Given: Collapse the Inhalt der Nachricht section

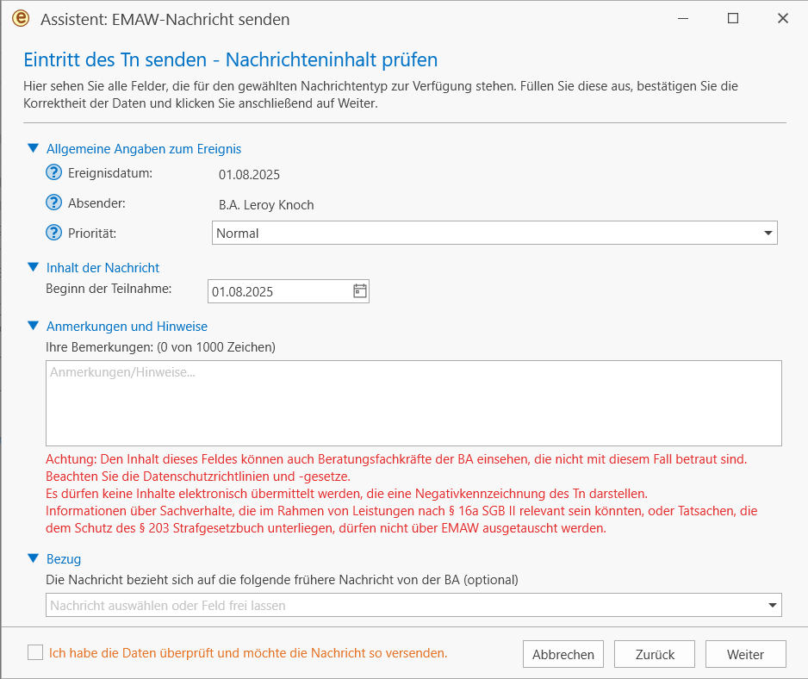Looking at the screenshot, I should [33, 267].
